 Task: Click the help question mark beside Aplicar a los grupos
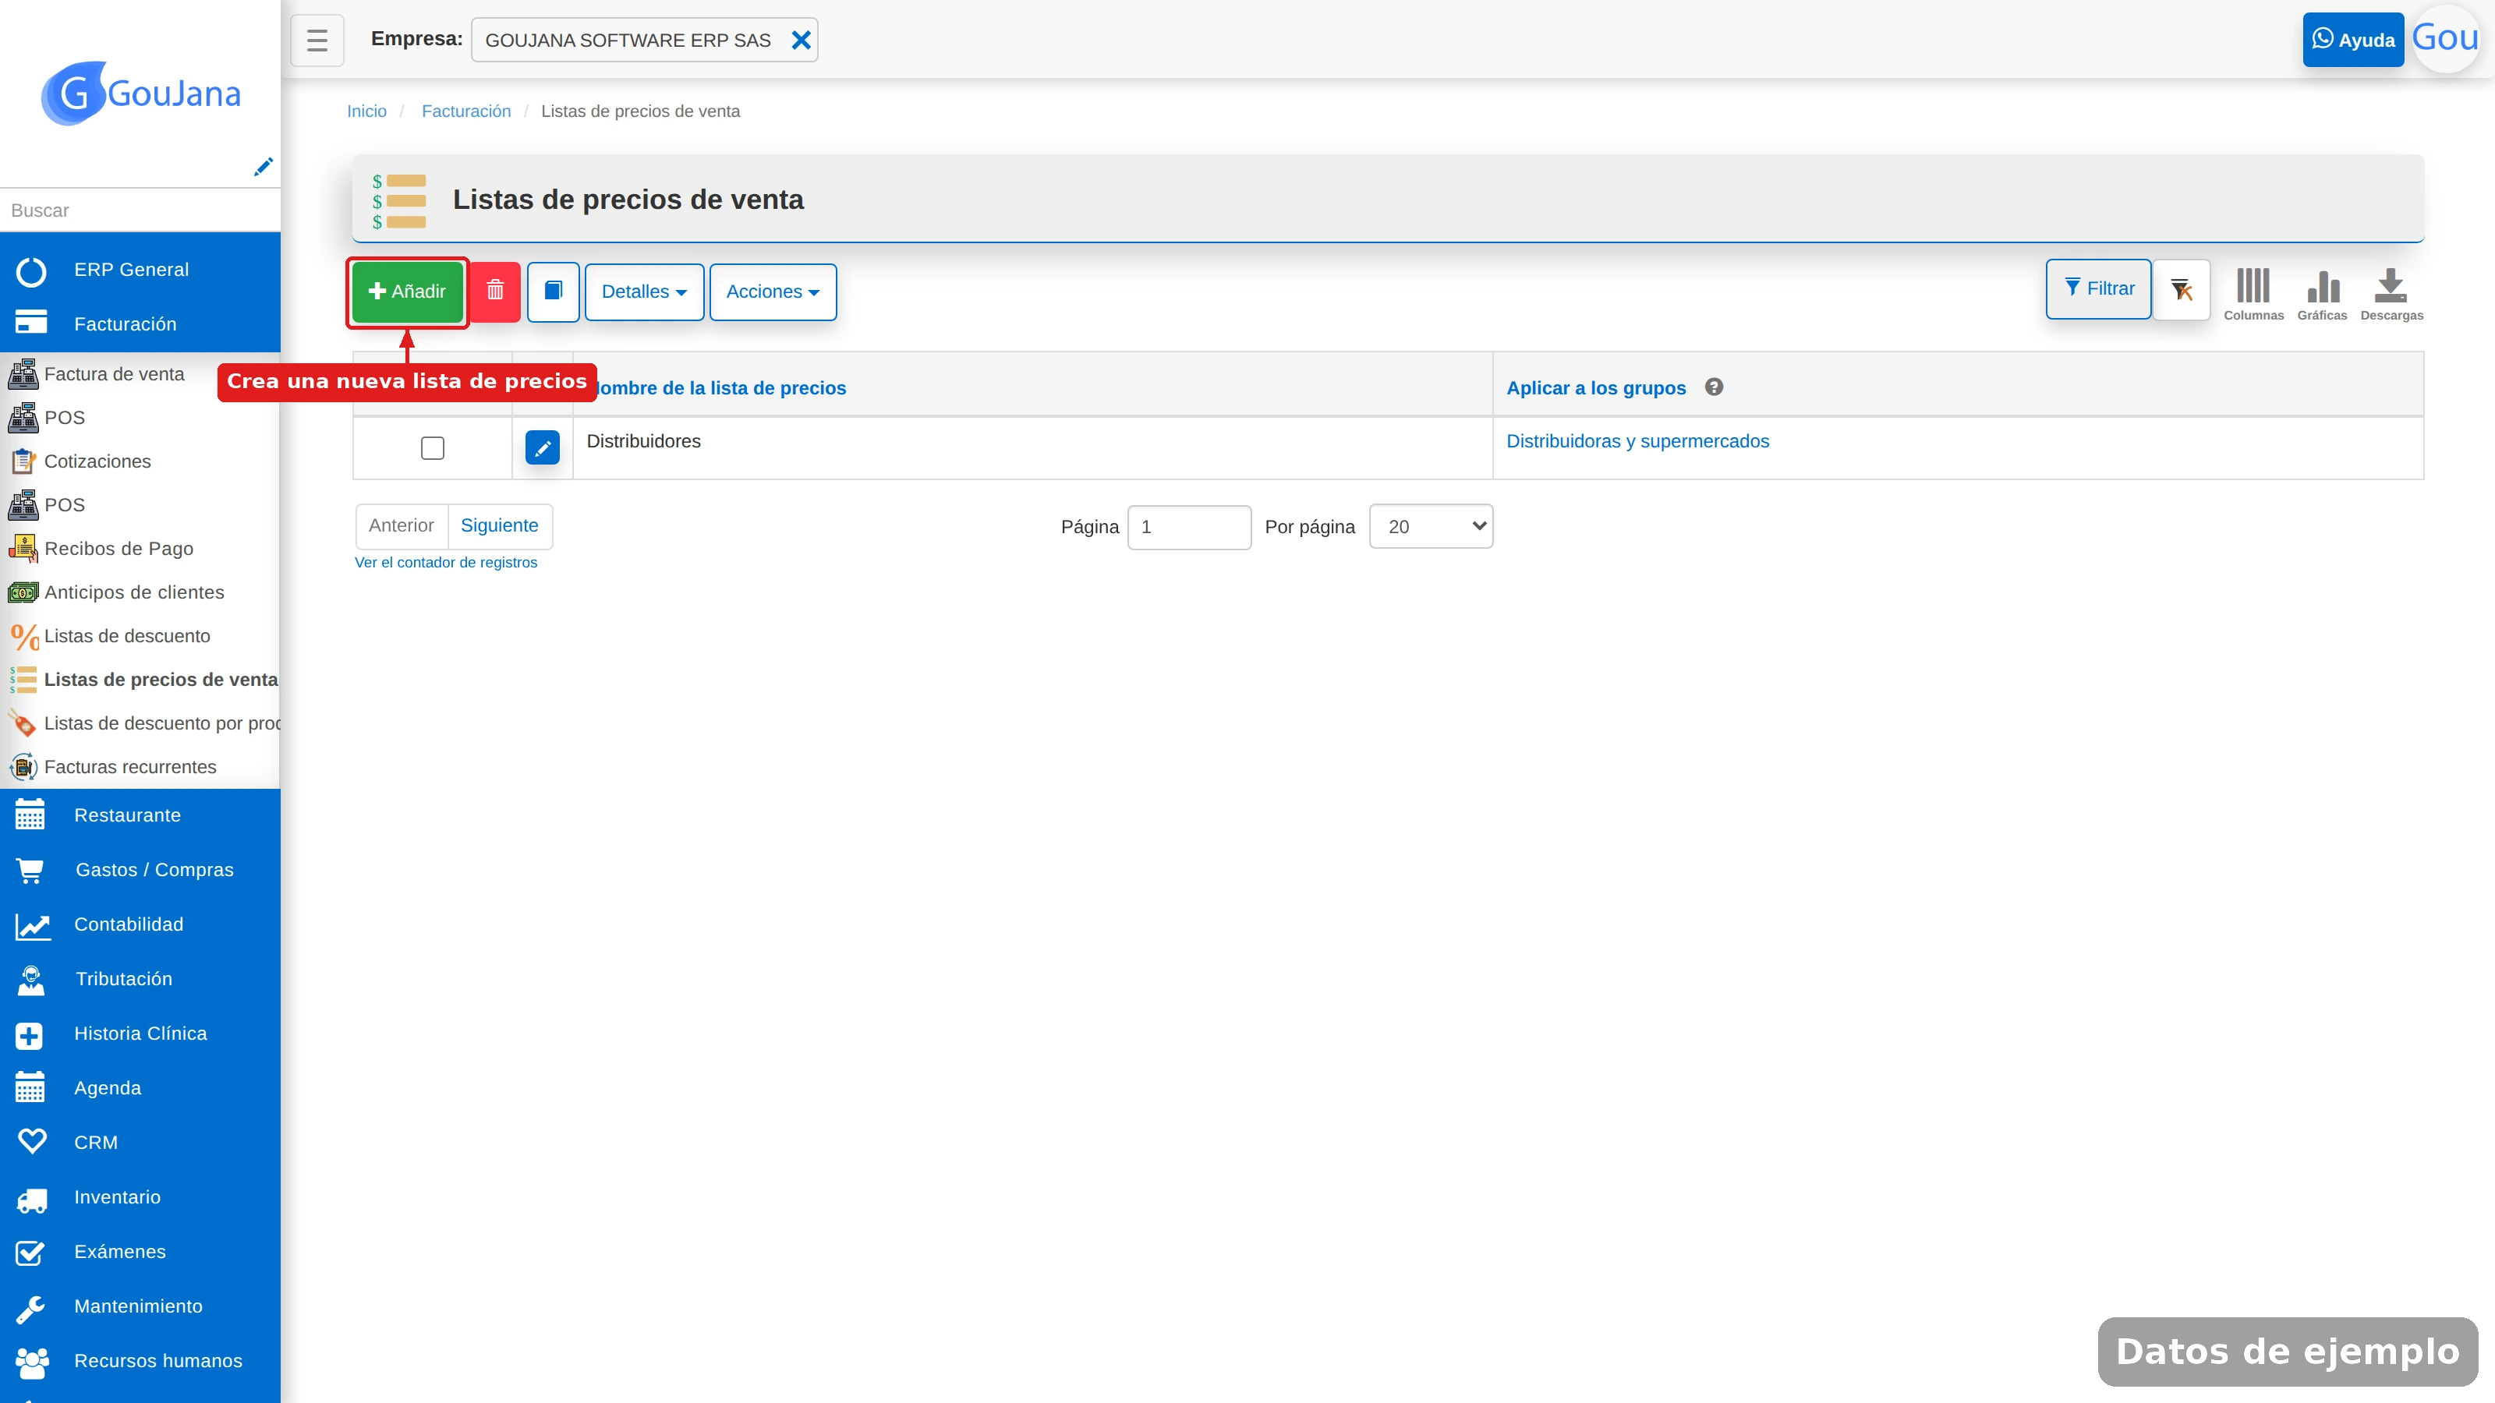pos(1714,387)
